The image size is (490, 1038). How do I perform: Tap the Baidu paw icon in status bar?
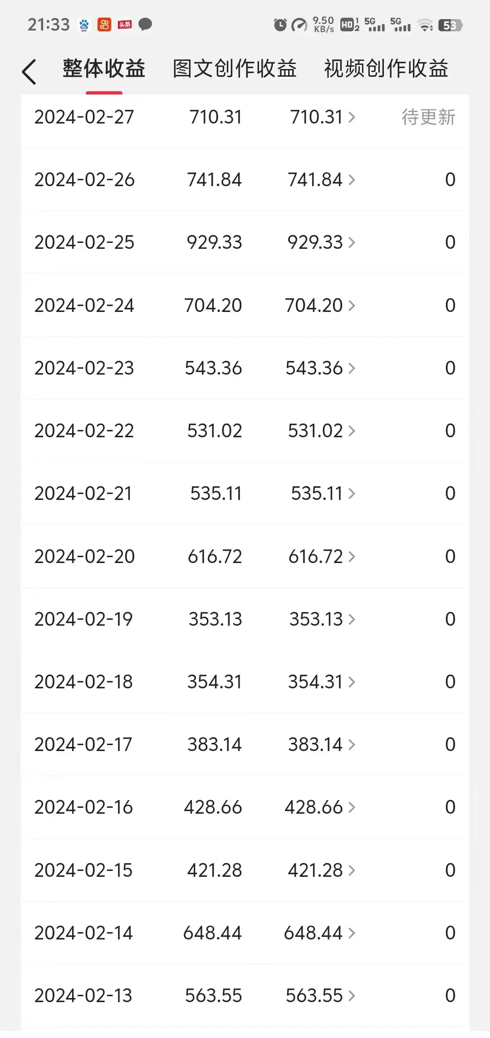[84, 25]
